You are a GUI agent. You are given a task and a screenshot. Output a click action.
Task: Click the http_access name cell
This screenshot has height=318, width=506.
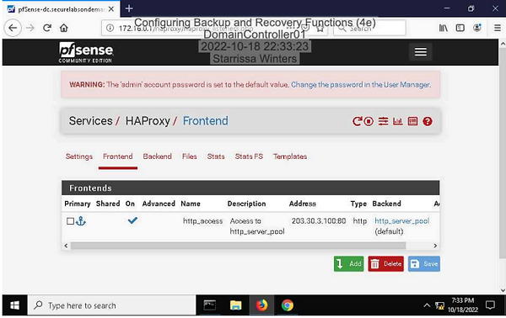pyautogui.click(x=202, y=221)
